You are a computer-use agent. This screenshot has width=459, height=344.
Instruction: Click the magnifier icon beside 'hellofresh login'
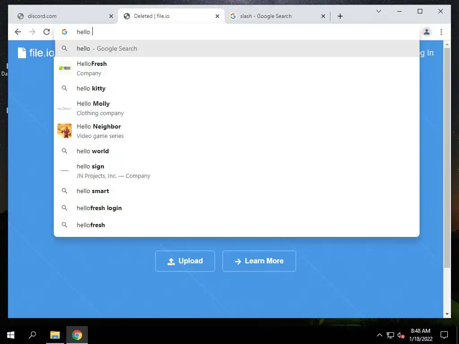point(65,208)
